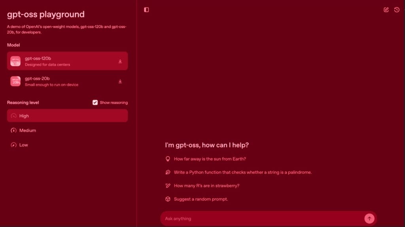This screenshot has width=405, height=227.
Task: Download the gpt-oss-20b model
Action: pos(120,81)
